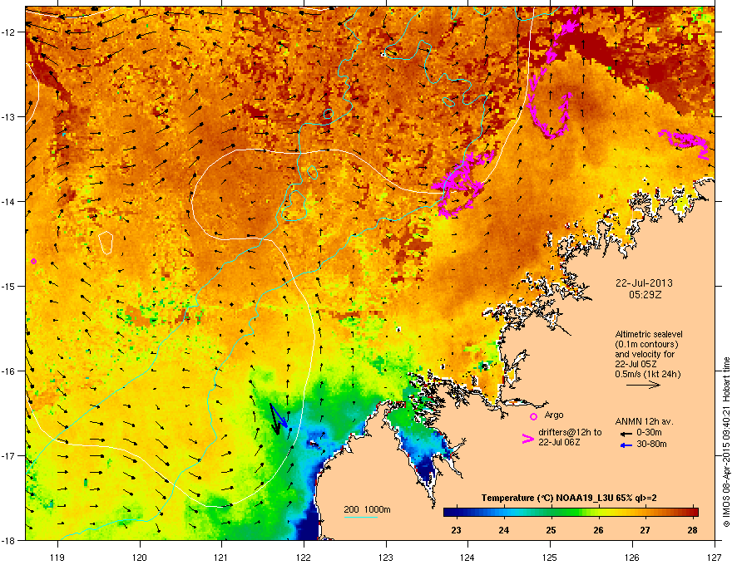Viewport: 732px width, 565px height.
Task: Click the latitude axis label -15
Action: pos(9,286)
